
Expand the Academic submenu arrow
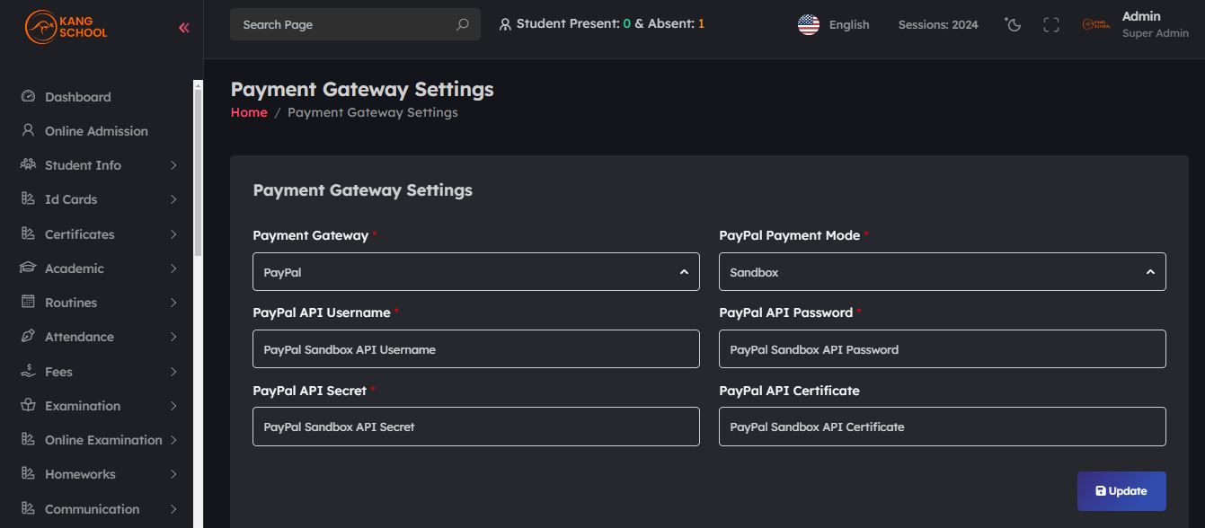tap(173, 268)
